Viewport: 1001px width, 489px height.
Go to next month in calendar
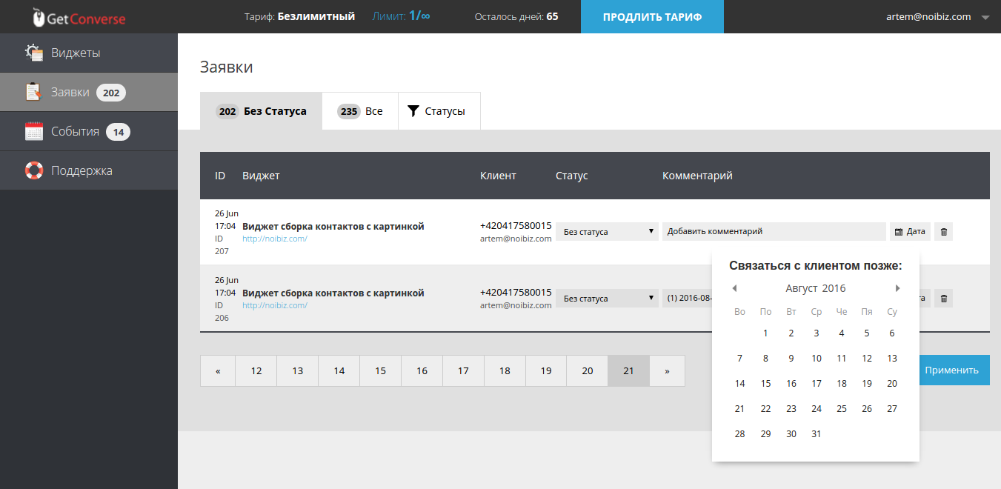click(x=897, y=288)
